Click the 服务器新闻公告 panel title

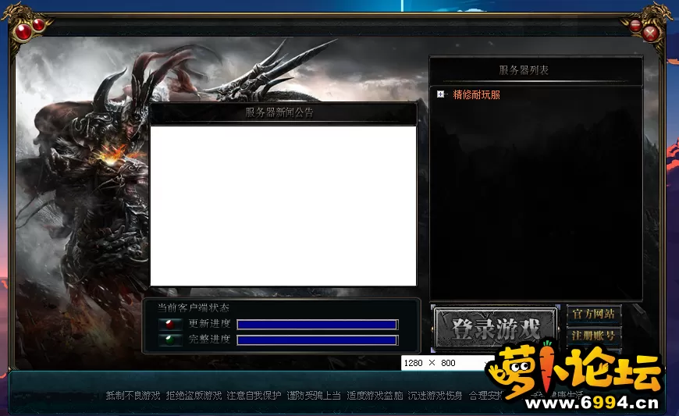[279, 112]
